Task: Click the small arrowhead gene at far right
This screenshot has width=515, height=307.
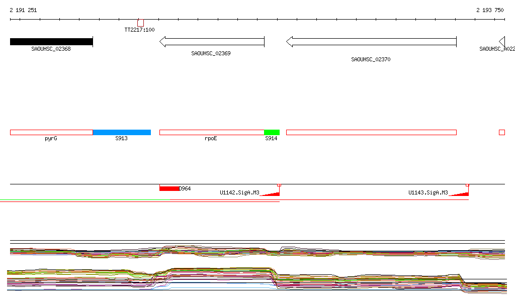Action: click(x=501, y=42)
